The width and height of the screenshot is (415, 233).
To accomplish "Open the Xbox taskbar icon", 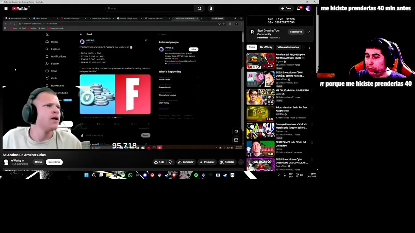I will (124, 175).
